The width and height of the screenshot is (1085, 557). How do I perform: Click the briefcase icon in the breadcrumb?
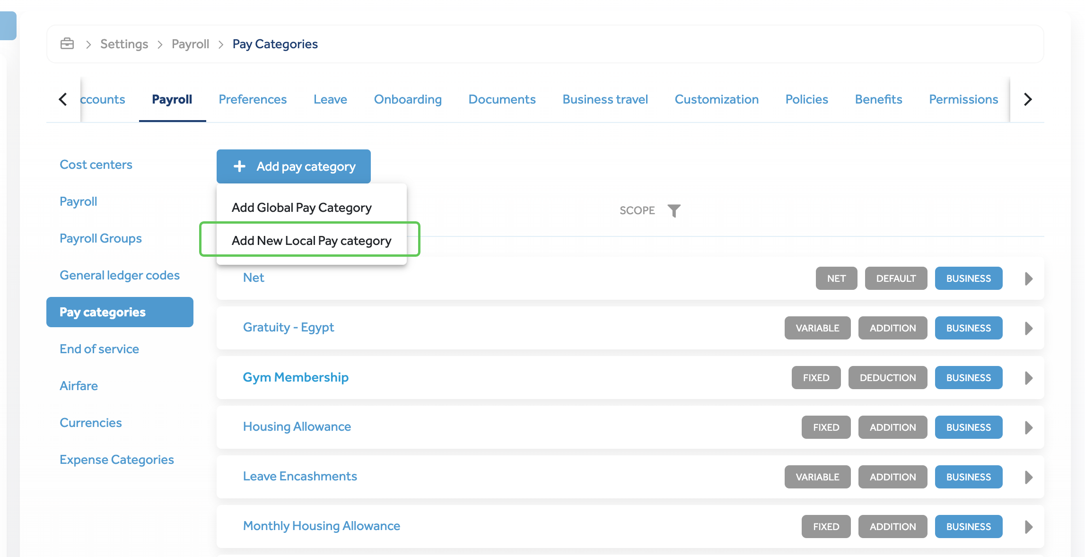(x=67, y=44)
